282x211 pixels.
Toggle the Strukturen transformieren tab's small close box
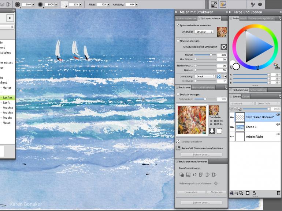click(177, 161)
